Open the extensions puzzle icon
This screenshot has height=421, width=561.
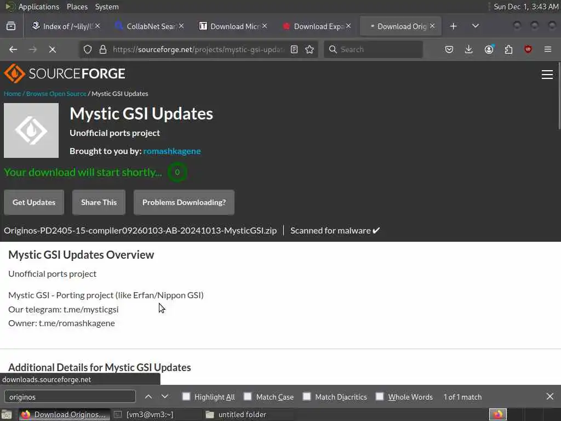coord(508,49)
